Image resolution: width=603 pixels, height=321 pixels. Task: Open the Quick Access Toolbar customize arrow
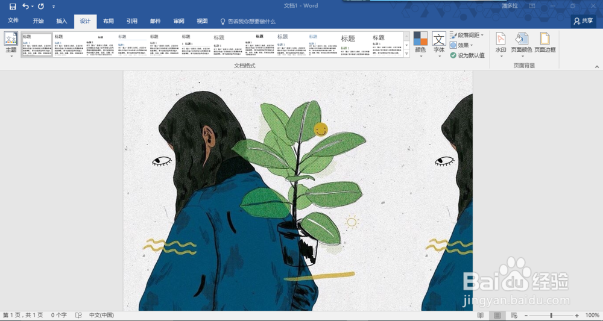54,7
